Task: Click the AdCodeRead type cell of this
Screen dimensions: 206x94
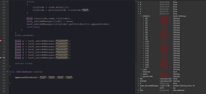Action: click(178, 90)
